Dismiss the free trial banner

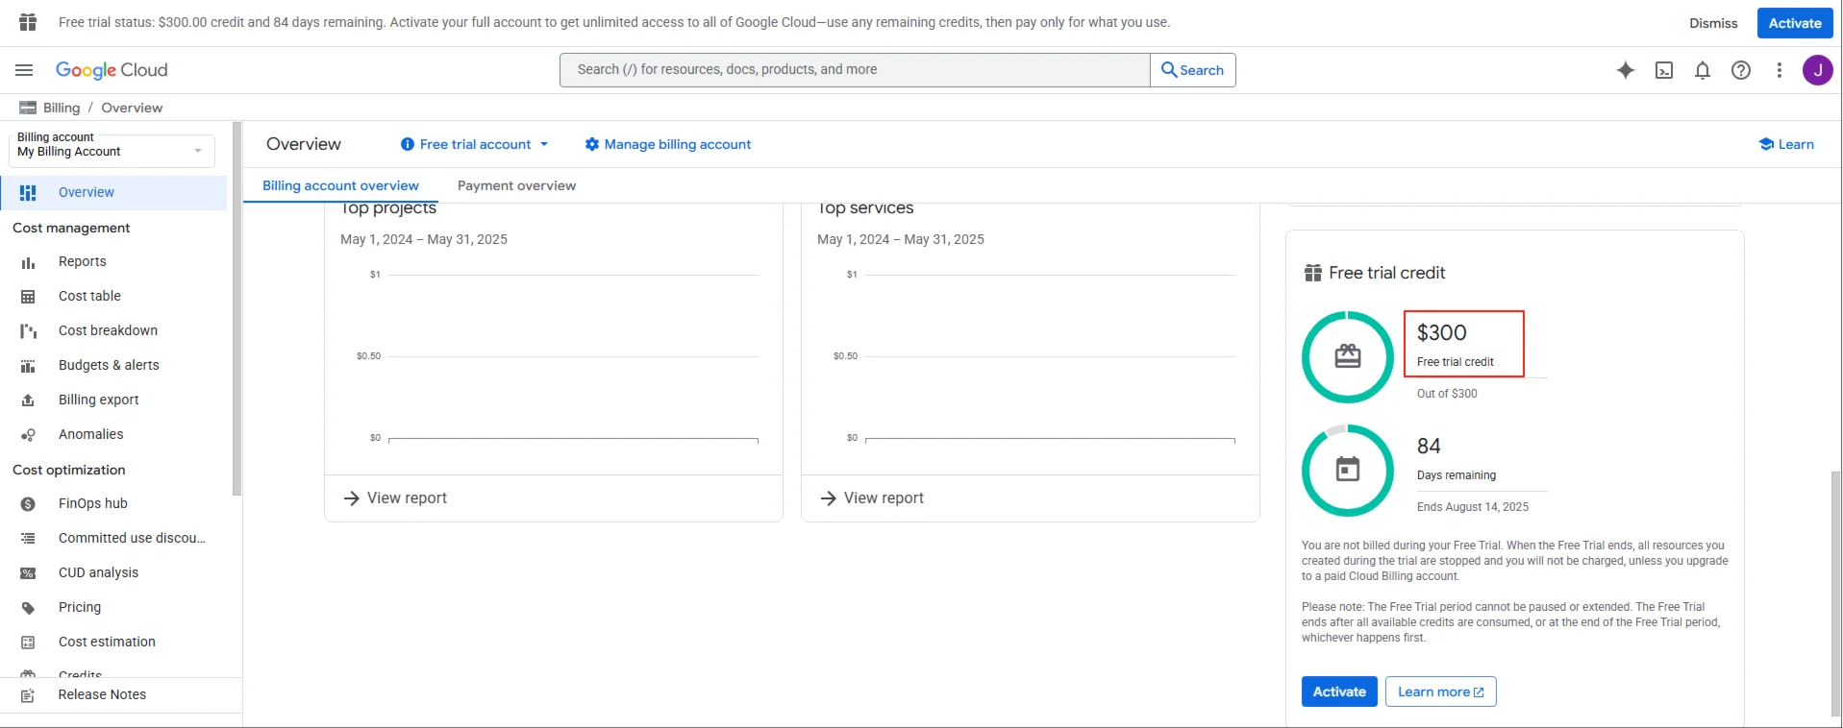pyautogui.click(x=1713, y=23)
